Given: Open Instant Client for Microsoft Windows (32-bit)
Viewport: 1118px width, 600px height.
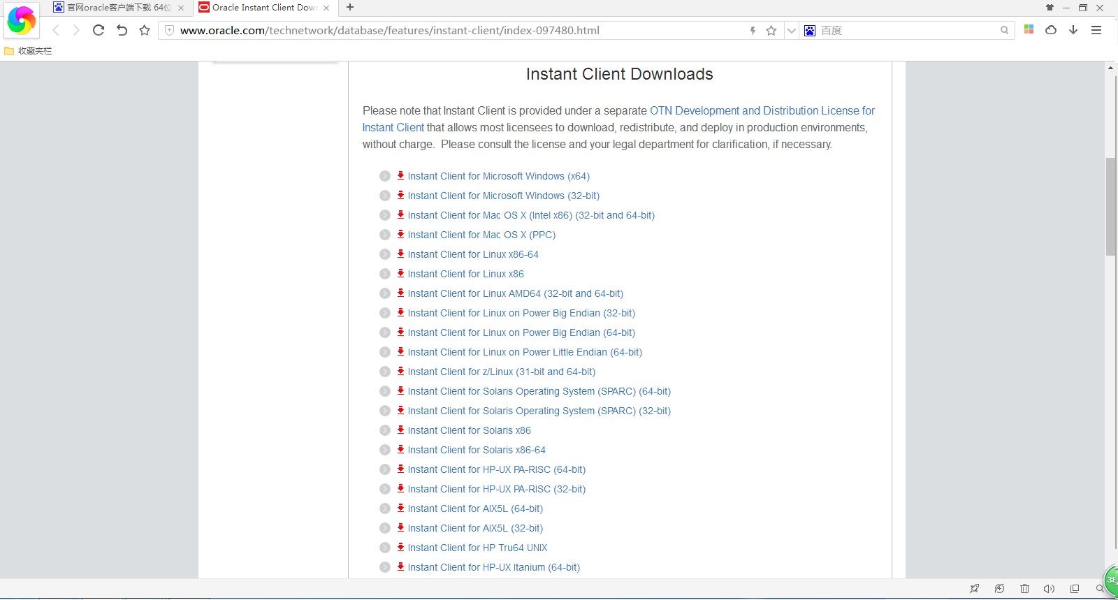Looking at the screenshot, I should (x=504, y=196).
